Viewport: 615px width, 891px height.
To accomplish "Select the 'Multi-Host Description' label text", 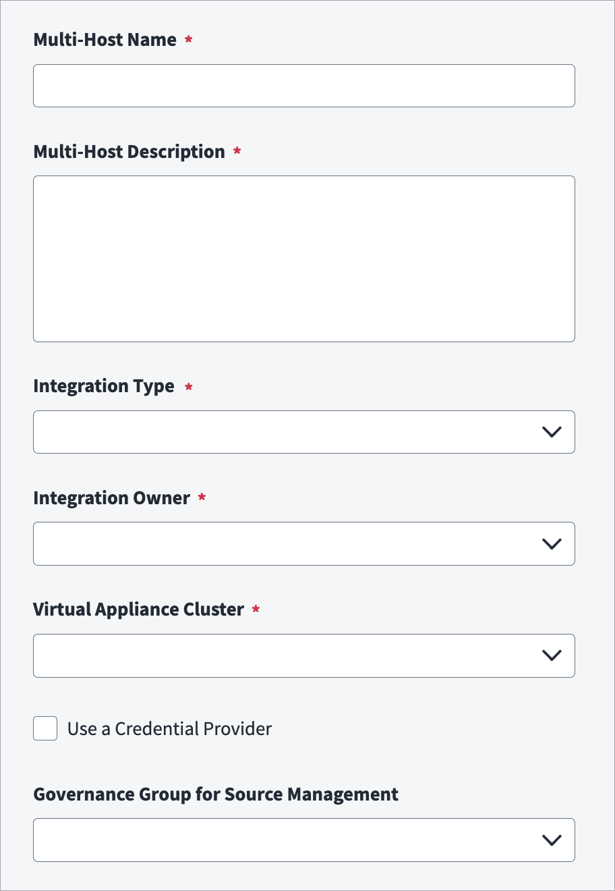I will click(129, 152).
